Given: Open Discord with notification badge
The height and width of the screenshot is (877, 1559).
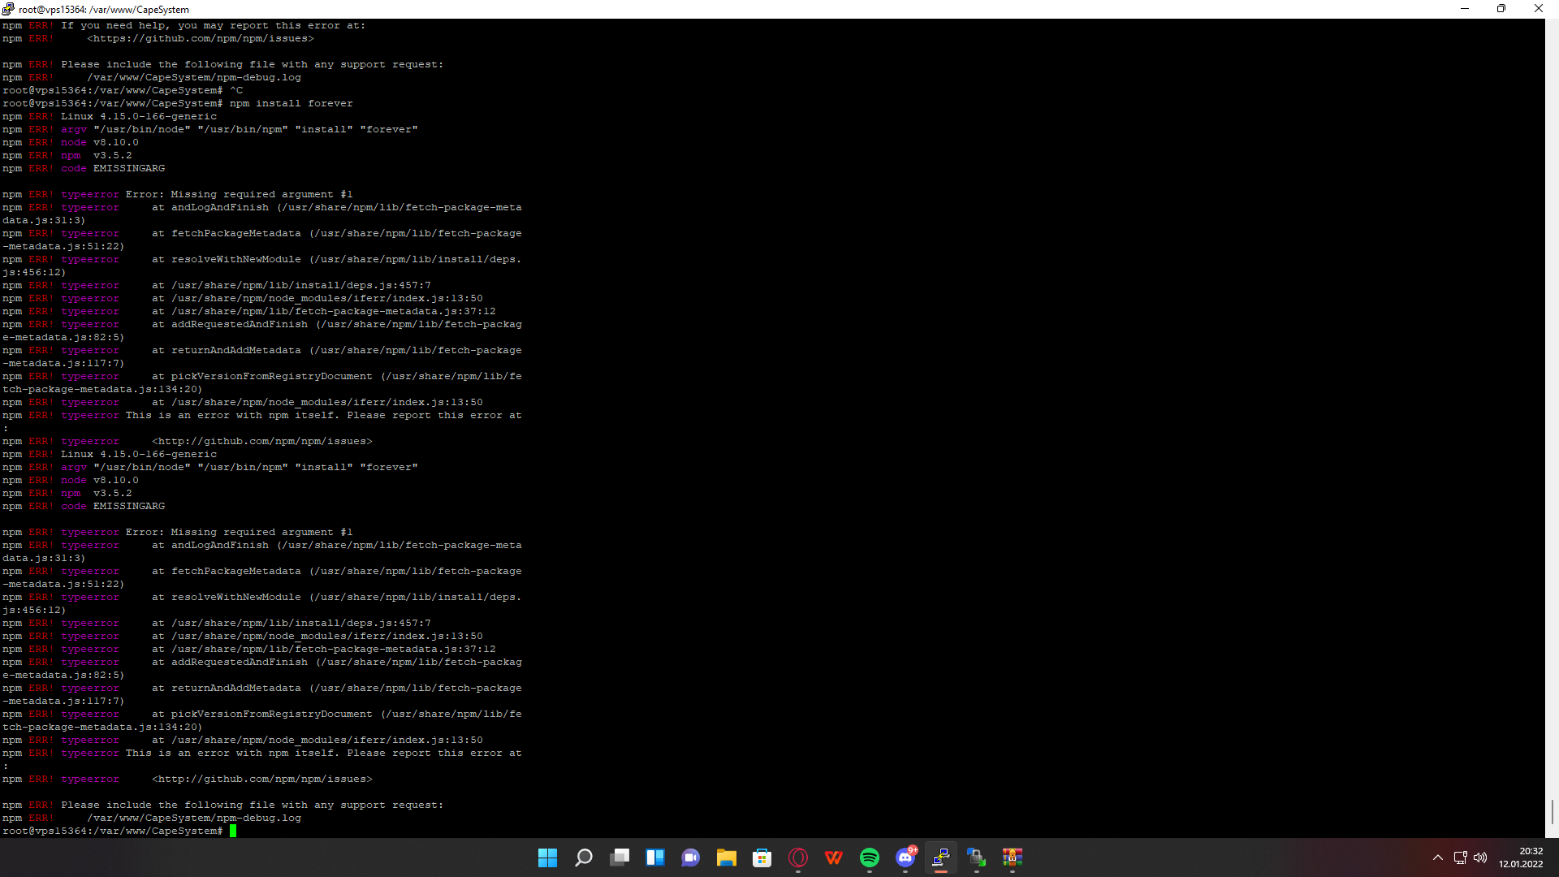Looking at the screenshot, I should pos(905,858).
